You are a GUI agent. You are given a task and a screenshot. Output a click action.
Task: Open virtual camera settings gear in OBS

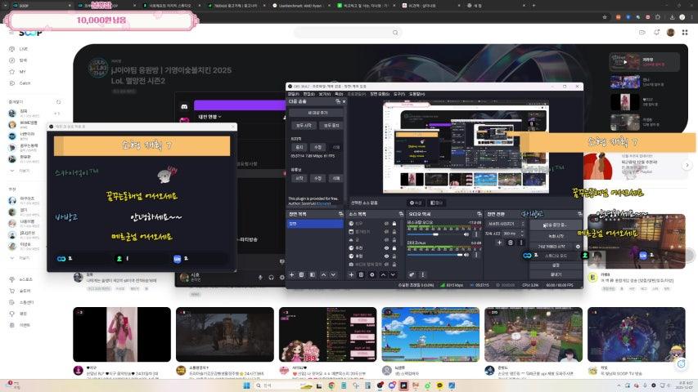coord(578,246)
